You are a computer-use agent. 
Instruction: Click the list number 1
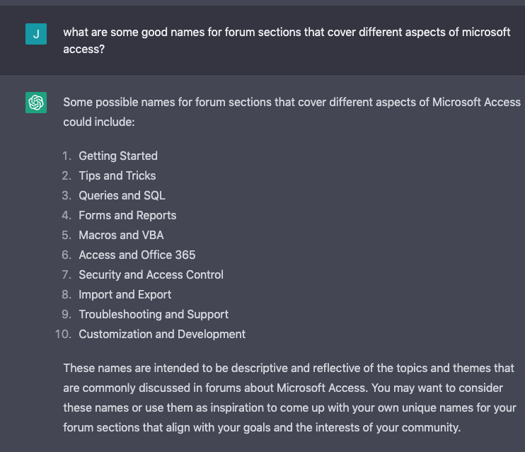tap(67, 156)
